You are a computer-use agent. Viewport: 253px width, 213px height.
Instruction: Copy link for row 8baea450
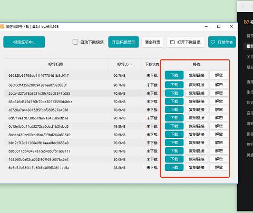197,134
